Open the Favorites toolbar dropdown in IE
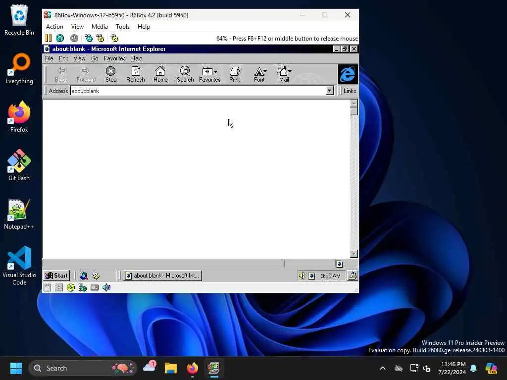 (x=216, y=71)
